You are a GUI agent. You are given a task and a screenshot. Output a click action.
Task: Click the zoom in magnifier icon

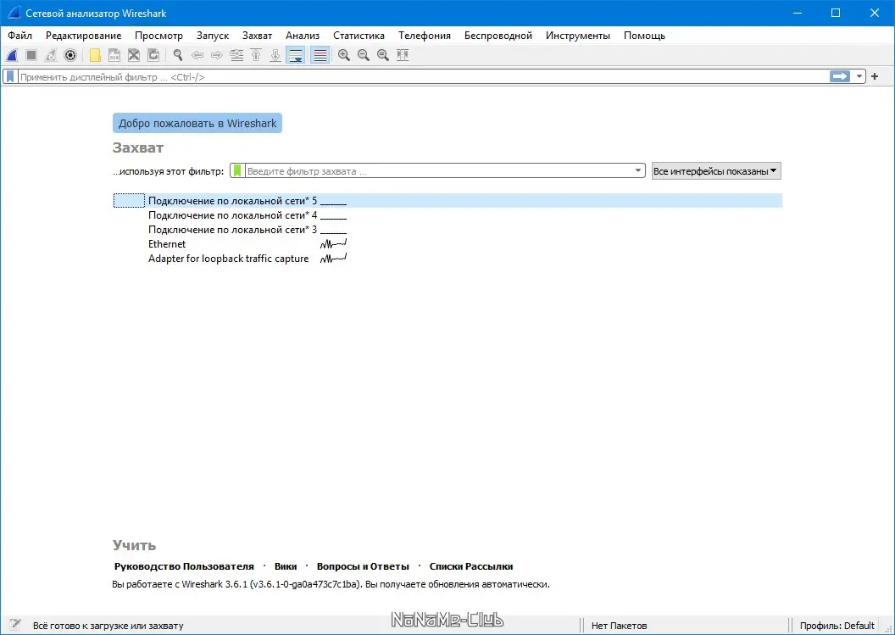click(343, 55)
